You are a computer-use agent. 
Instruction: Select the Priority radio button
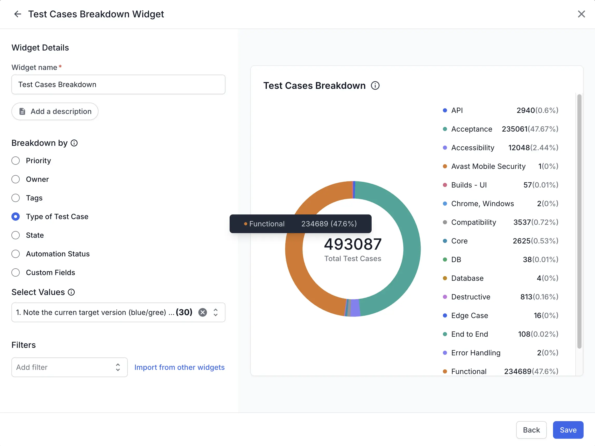pyautogui.click(x=16, y=161)
